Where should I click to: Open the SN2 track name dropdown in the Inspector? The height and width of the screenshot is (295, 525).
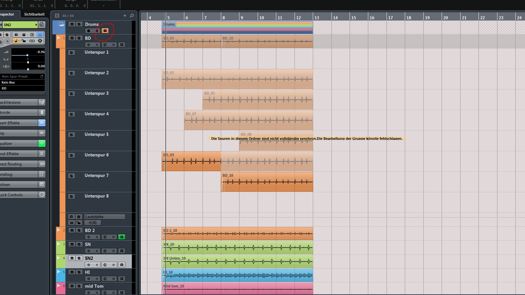pyautogui.click(x=20, y=25)
